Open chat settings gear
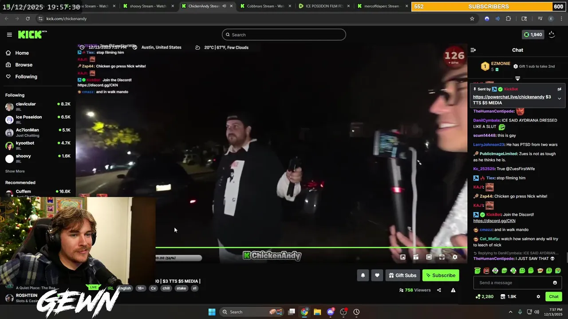This screenshot has height=319, width=568. tap(538, 297)
